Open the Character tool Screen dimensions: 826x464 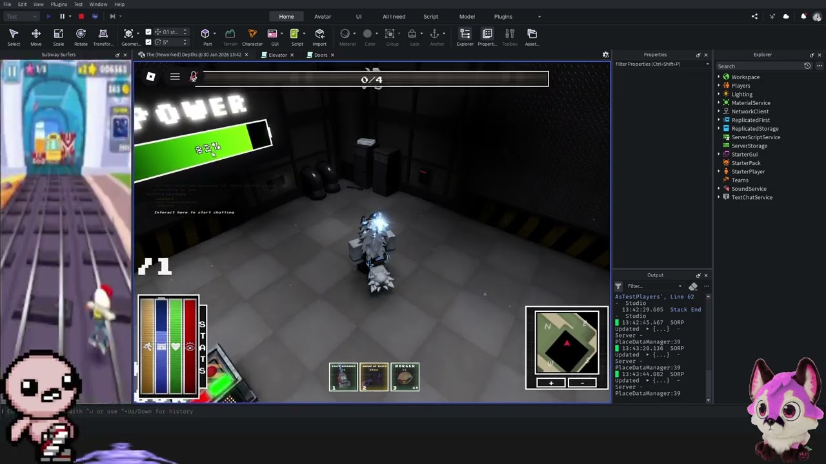pos(252,37)
